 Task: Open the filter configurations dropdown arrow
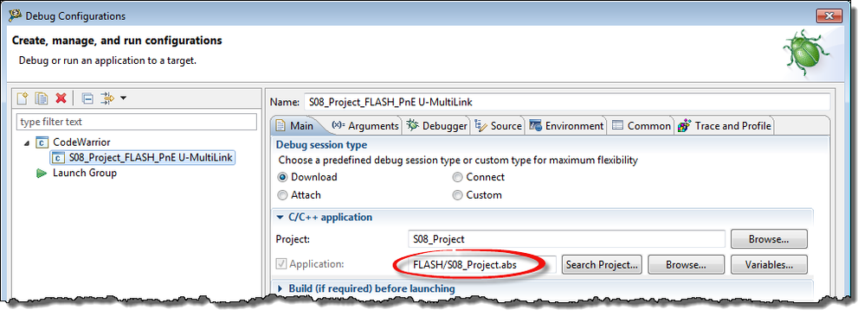click(x=123, y=98)
